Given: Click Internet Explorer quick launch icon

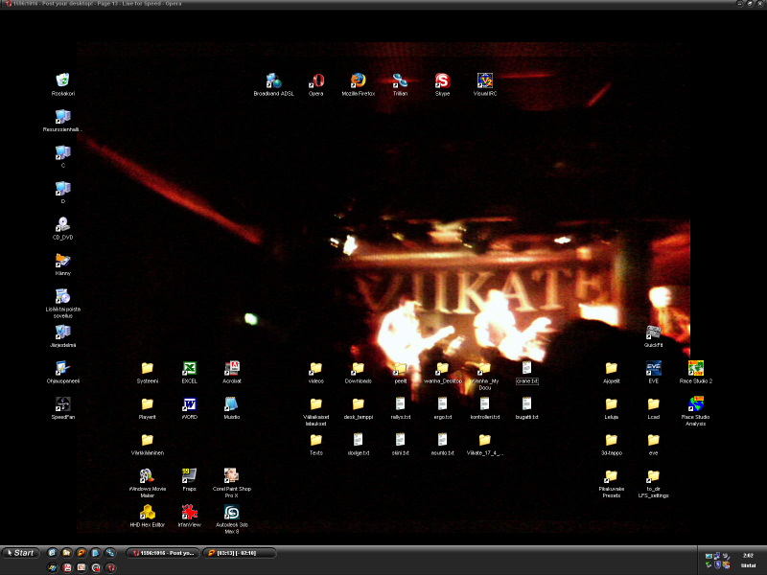Looking at the screenshot, I should [52, 553].
